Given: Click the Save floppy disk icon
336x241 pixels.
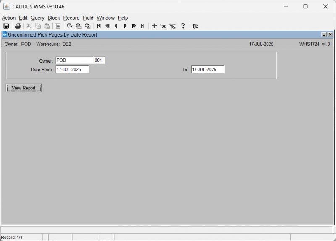Looking at the screenshot, I should [x=6, y=26].
